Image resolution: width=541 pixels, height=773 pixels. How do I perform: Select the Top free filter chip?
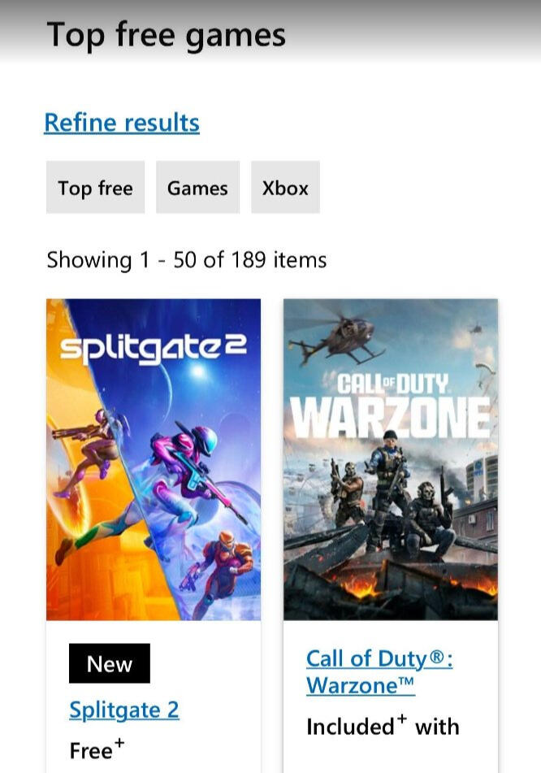click(96, 187)
